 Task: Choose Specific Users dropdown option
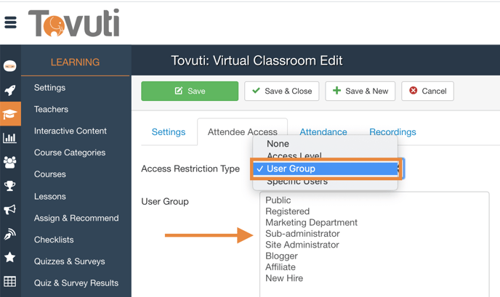pos(325,182)
